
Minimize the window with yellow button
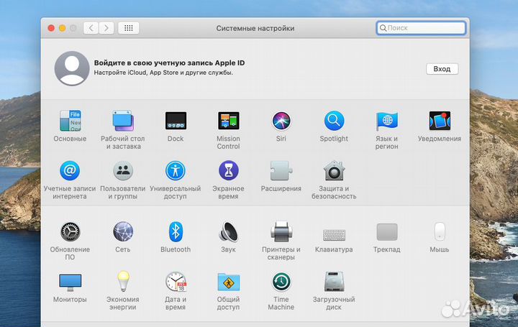tap(62, 28)
